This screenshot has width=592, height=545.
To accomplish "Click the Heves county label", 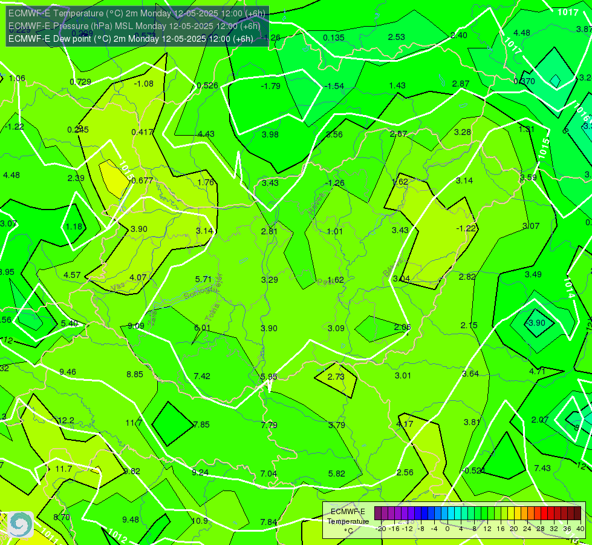I will coord(316,204).
